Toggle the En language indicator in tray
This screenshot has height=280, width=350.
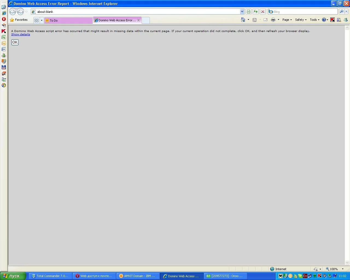tap(305, 276)
